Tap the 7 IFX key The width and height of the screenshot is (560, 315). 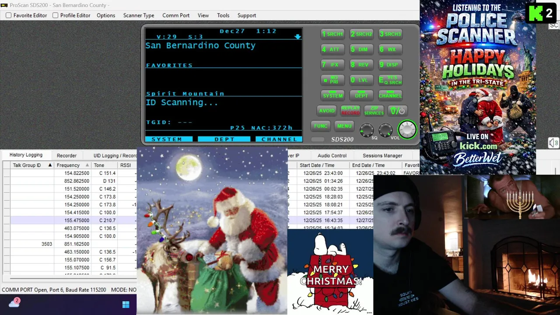[x=333, y=65]
